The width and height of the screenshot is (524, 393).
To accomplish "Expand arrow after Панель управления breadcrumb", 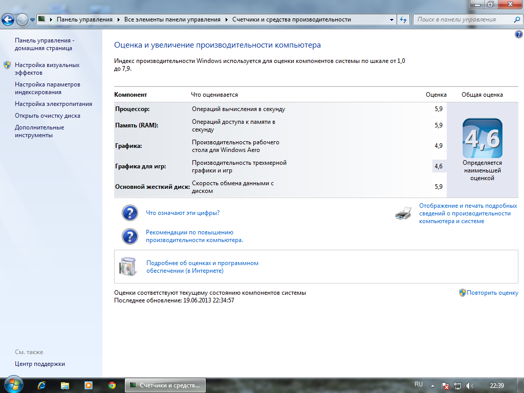I will tap(119, 20).
